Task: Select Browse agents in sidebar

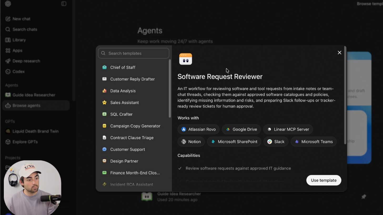Action: click(36, 105)
